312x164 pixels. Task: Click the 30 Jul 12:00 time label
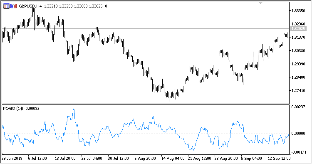(119, 159)
